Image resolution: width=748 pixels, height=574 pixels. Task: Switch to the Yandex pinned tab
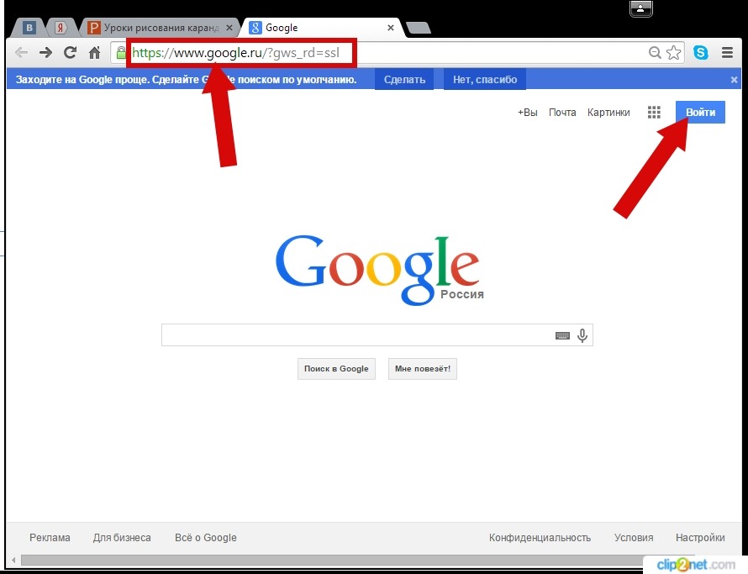click(x=61, y=28)
